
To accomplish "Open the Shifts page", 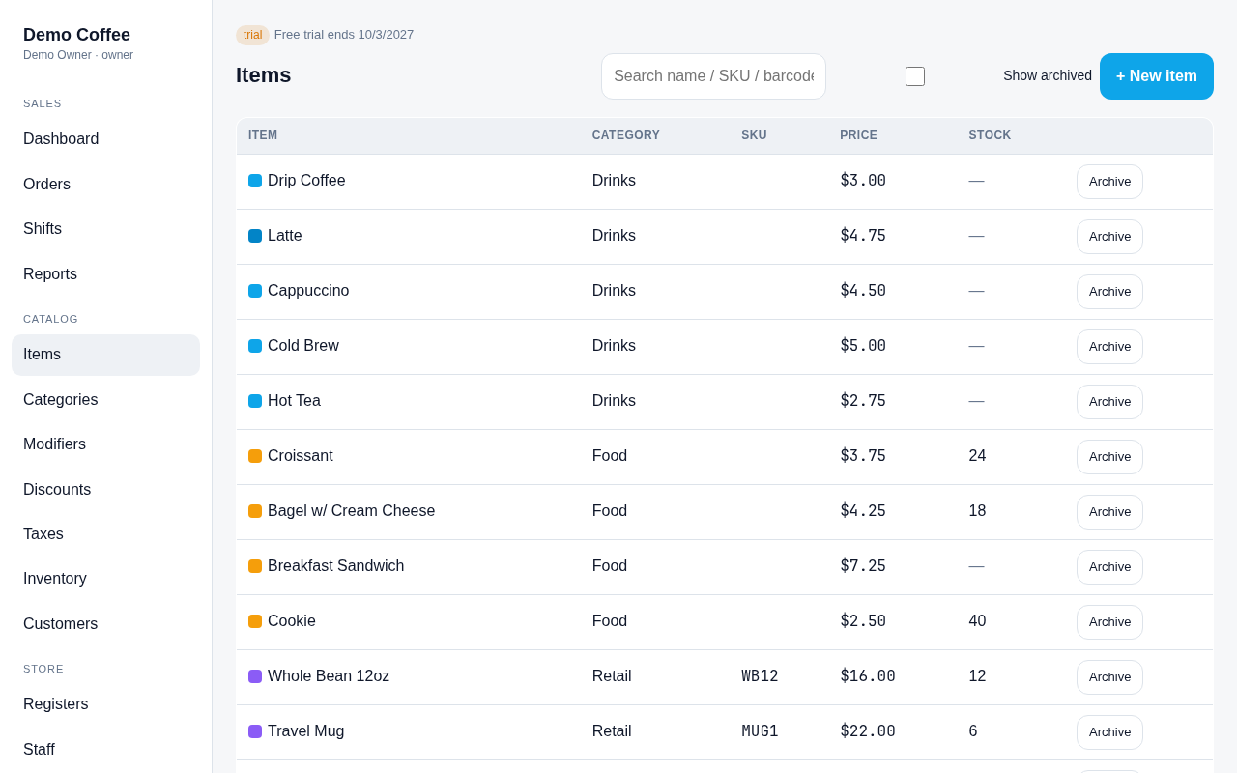I will (x=105, y=229).
